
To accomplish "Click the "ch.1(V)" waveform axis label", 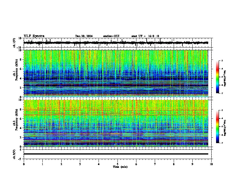I will 14,43.
